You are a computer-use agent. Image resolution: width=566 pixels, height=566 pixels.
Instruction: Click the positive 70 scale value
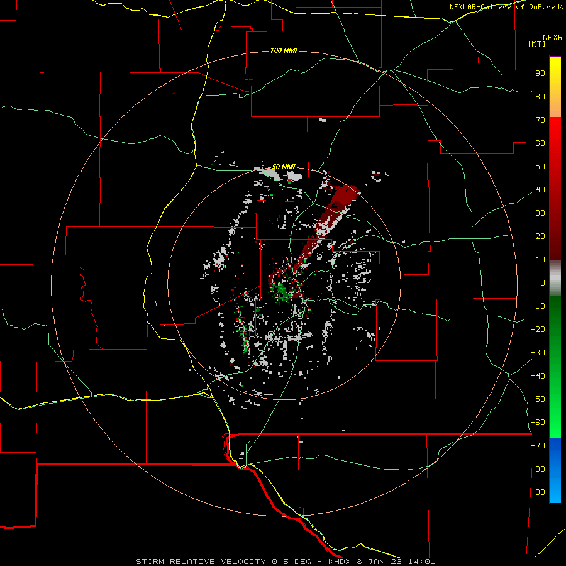[x=540, y=120]
